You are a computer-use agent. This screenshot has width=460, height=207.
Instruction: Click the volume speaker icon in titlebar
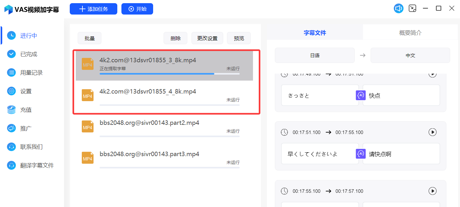398,8
